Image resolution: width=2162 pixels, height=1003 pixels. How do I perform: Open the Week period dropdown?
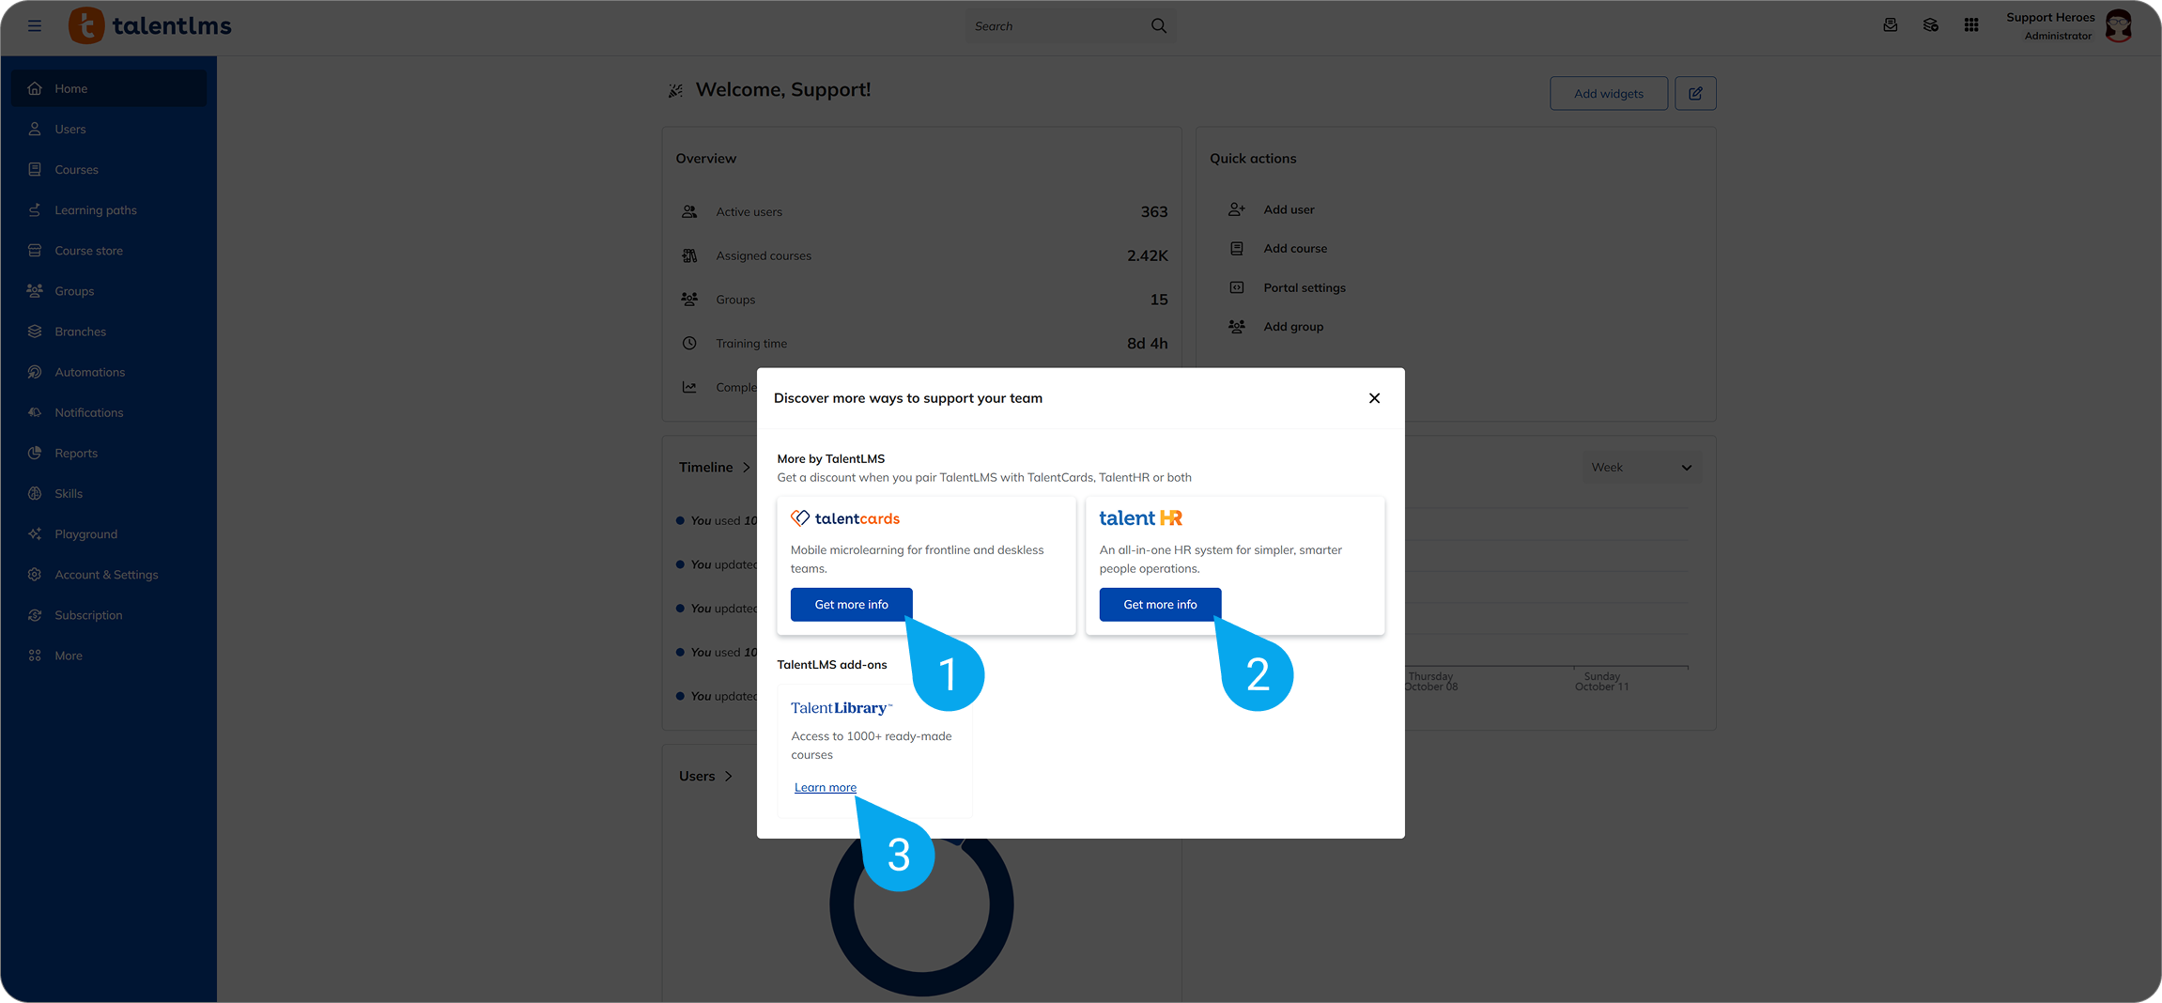click(x=1641, y=468)
